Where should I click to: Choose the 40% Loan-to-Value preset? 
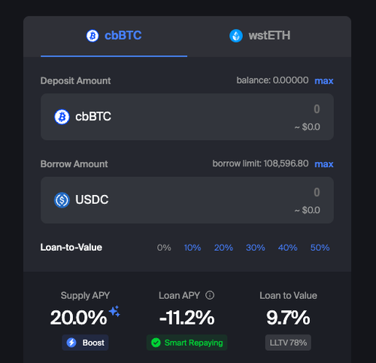coord(287,248)
